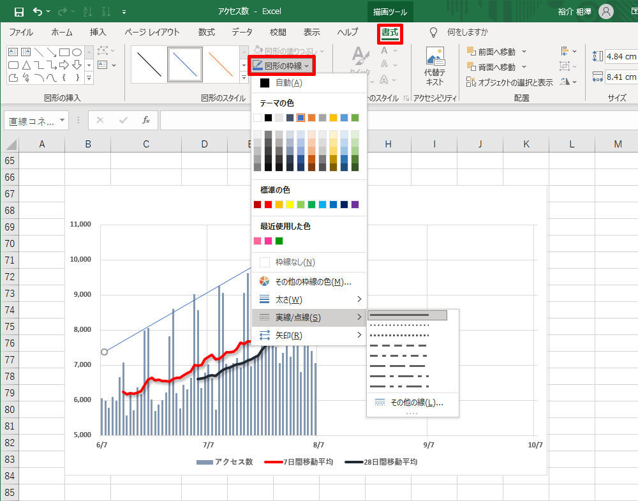This screenshot has width=638, height=501.
Task: Open the user account avatar
Action: [x=605, y=11]
